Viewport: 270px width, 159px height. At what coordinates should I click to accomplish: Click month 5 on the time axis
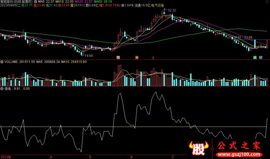90,157
